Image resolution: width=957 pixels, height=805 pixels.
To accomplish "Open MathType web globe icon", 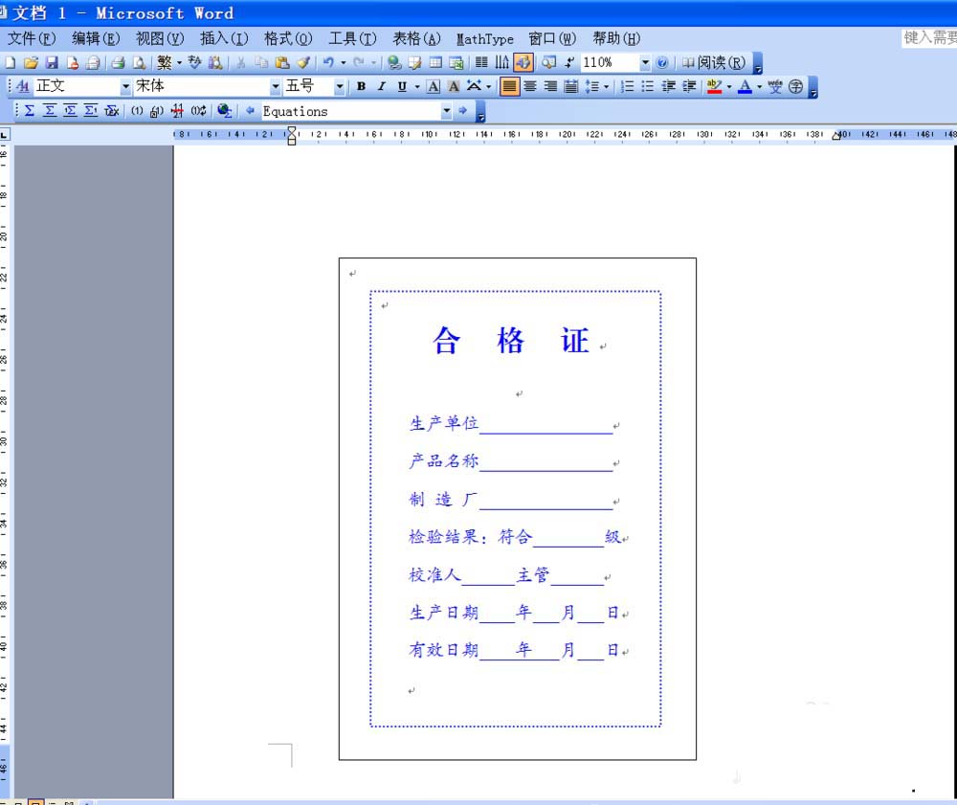I will (224, 111).
